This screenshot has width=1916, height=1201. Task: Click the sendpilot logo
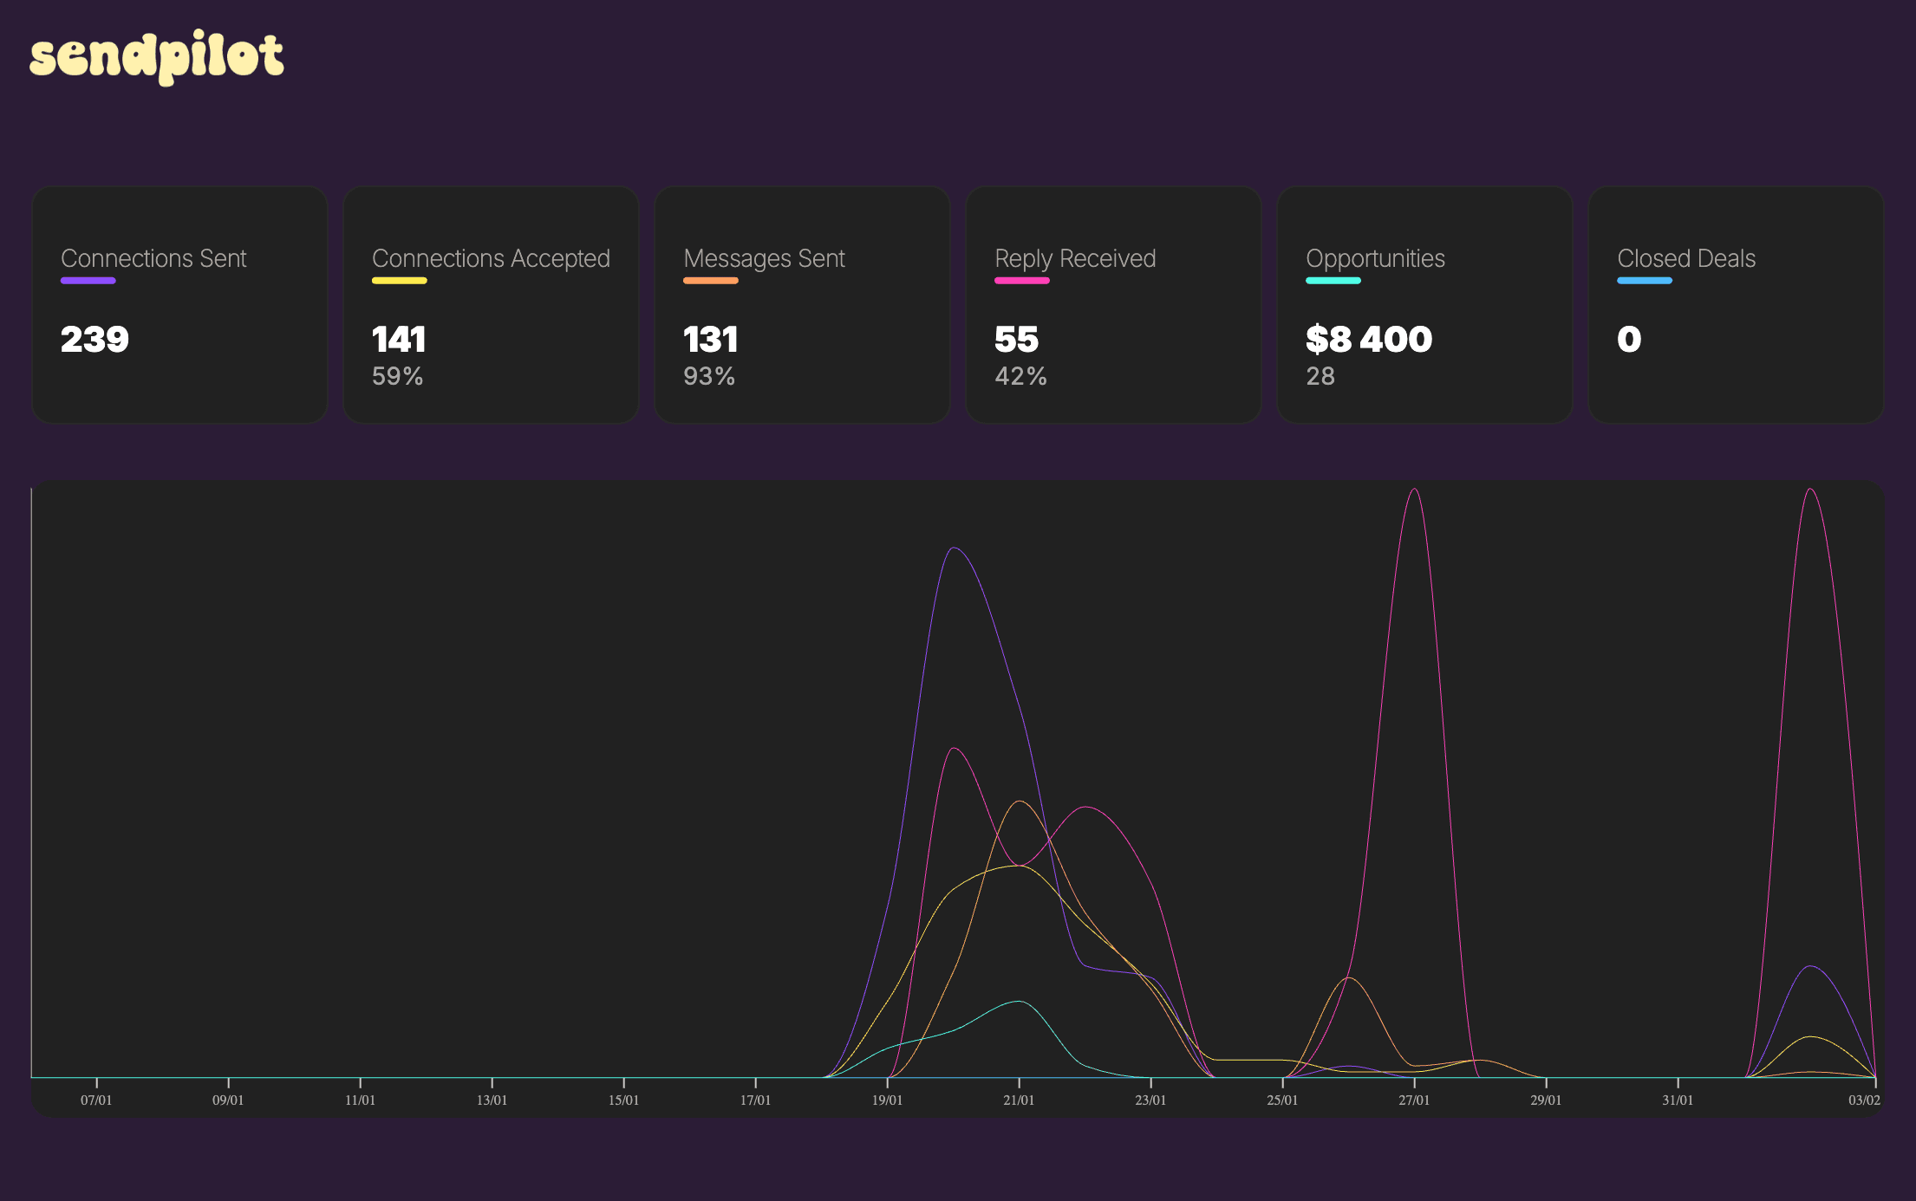[x=156, y=56]
